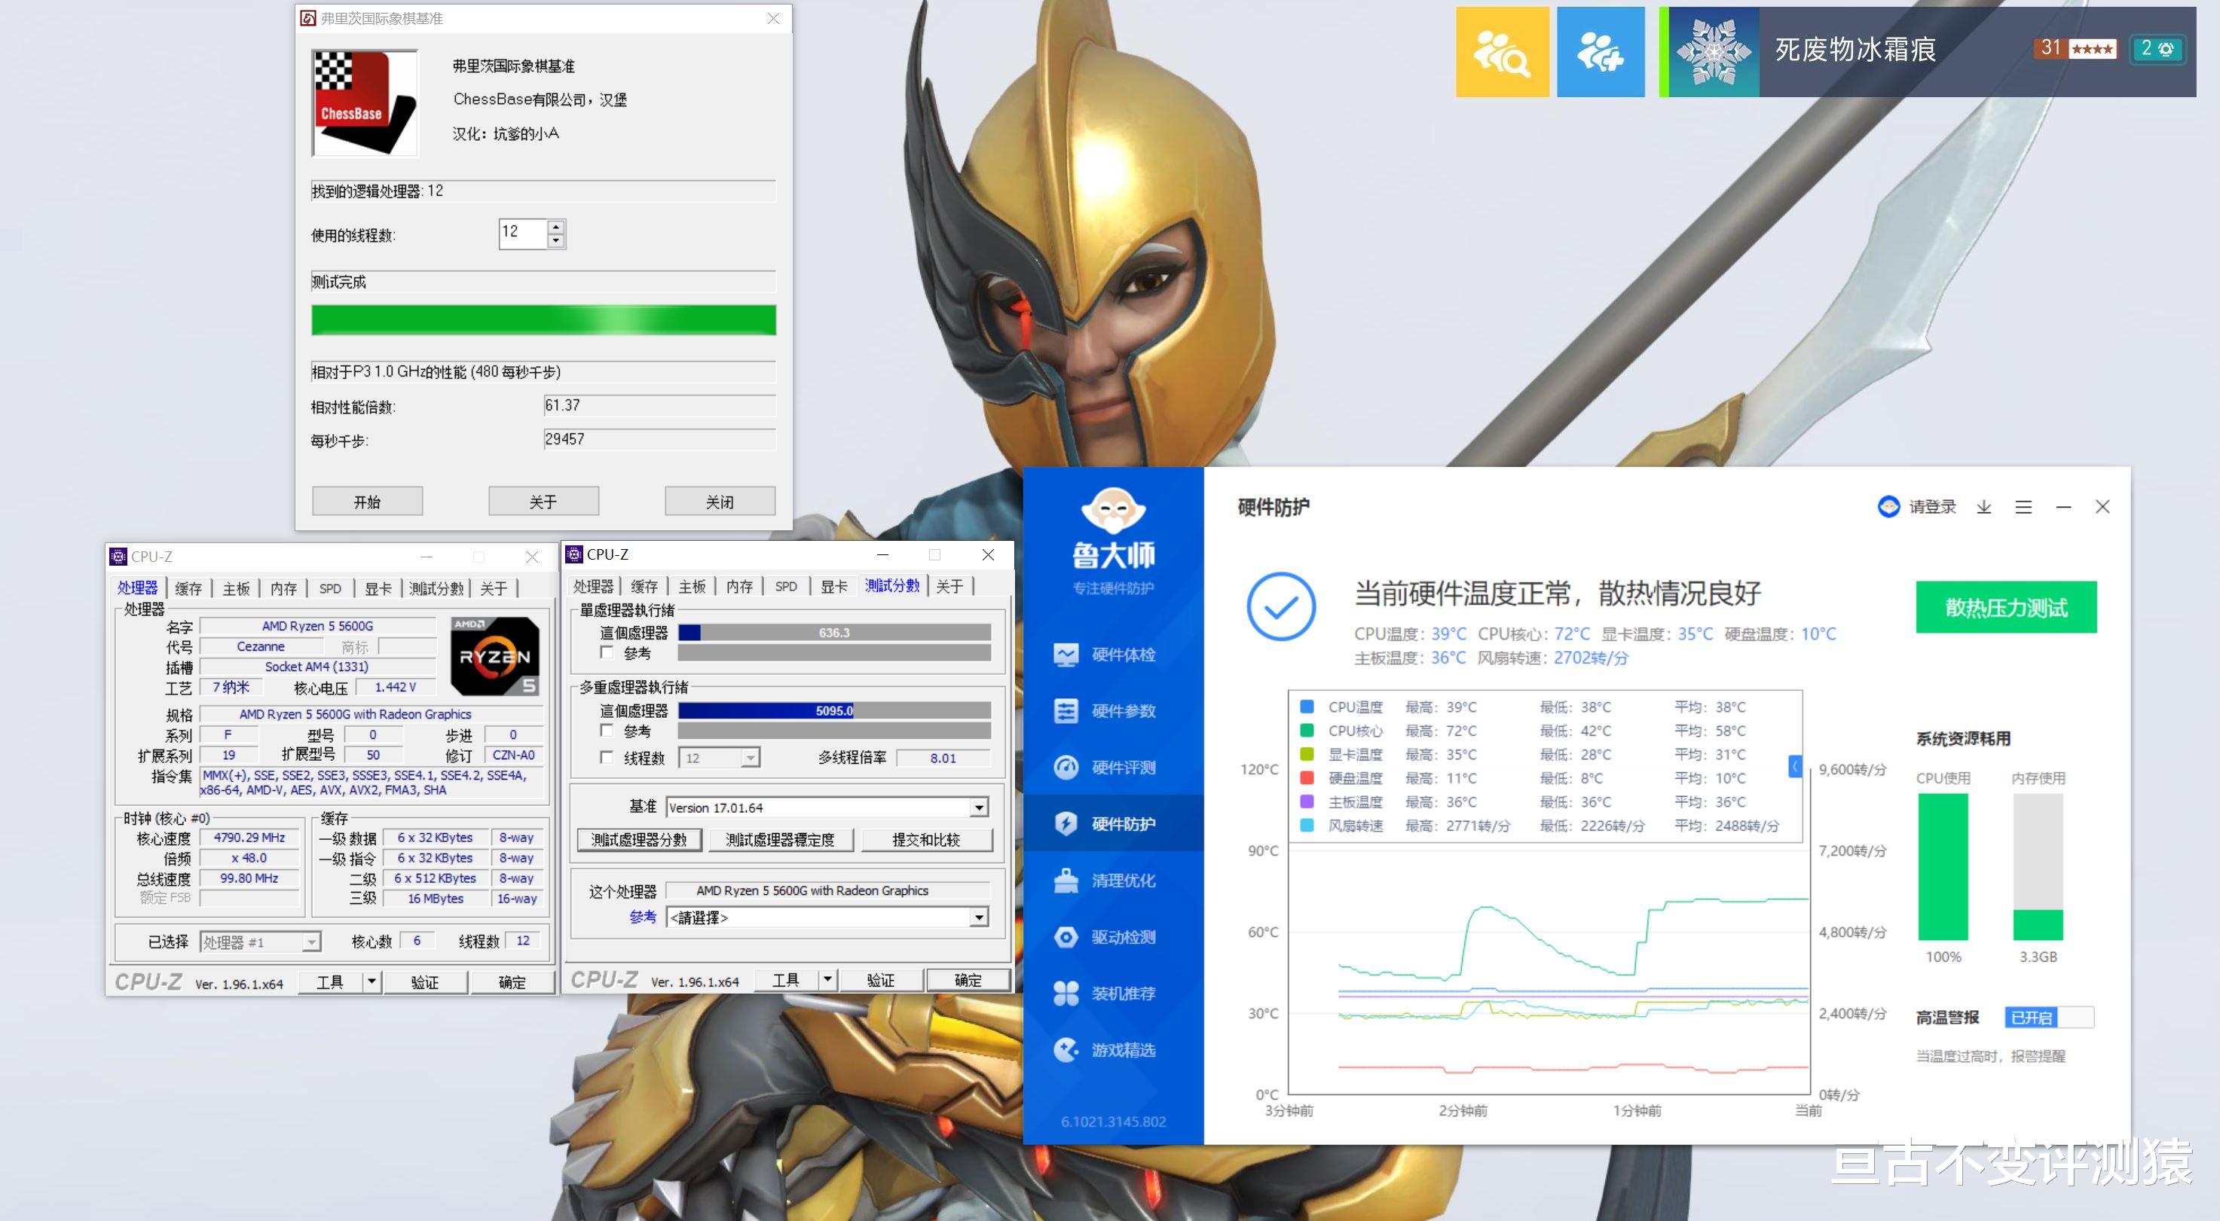This screenshot has height=1221, width=2220.
Task: Click 开始 in Fritz Chess Benchmark
Action: pos(367,502)
